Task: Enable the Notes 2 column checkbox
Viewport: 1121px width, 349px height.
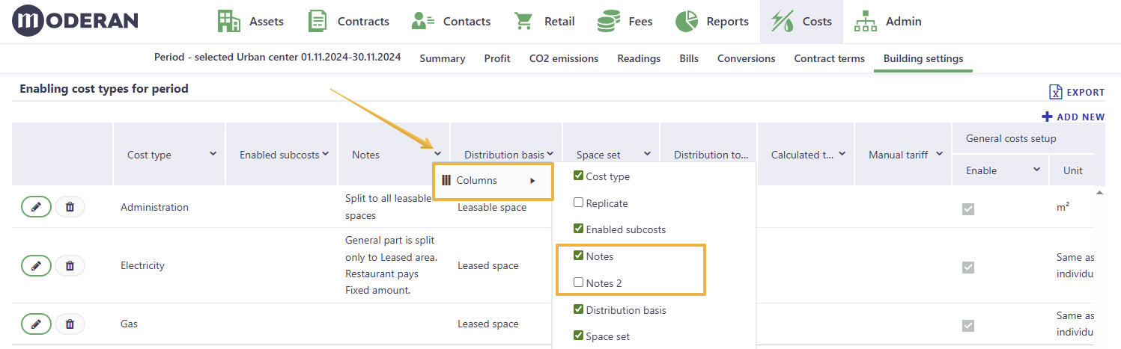Action: pos(578,282)
